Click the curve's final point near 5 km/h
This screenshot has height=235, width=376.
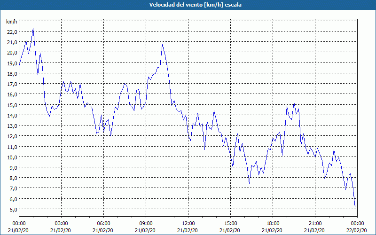pyautogui.click(x=355, y=207)
